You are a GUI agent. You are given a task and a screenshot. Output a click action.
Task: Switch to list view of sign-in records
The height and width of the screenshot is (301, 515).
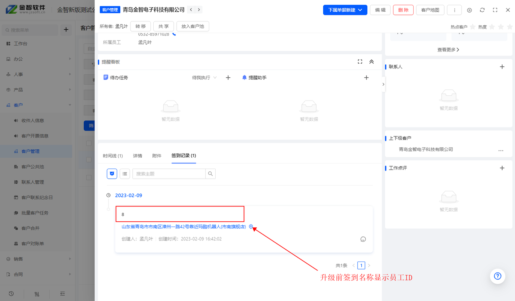coord(125,174)
